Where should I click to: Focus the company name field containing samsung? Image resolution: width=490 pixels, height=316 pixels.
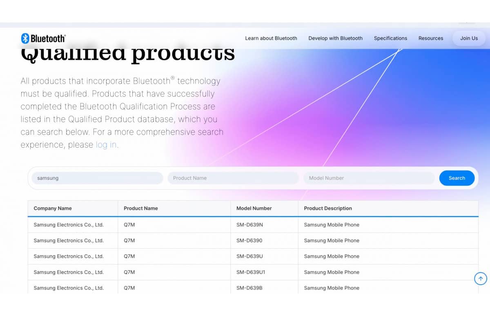(x=97, y=178)
